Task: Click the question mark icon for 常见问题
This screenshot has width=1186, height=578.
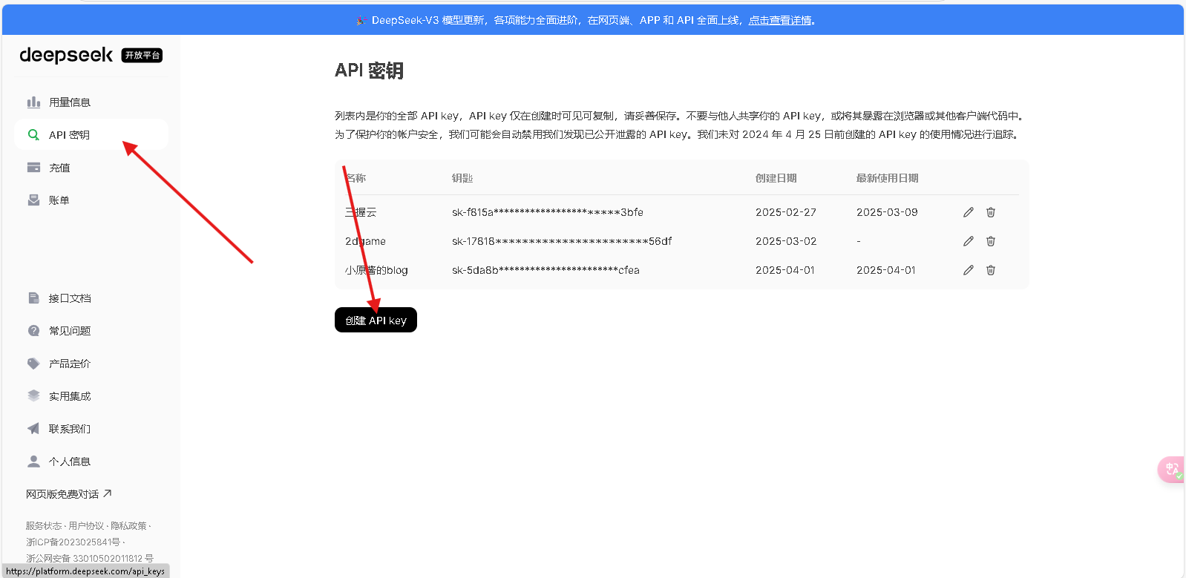Action: click(x=33, y=331)
